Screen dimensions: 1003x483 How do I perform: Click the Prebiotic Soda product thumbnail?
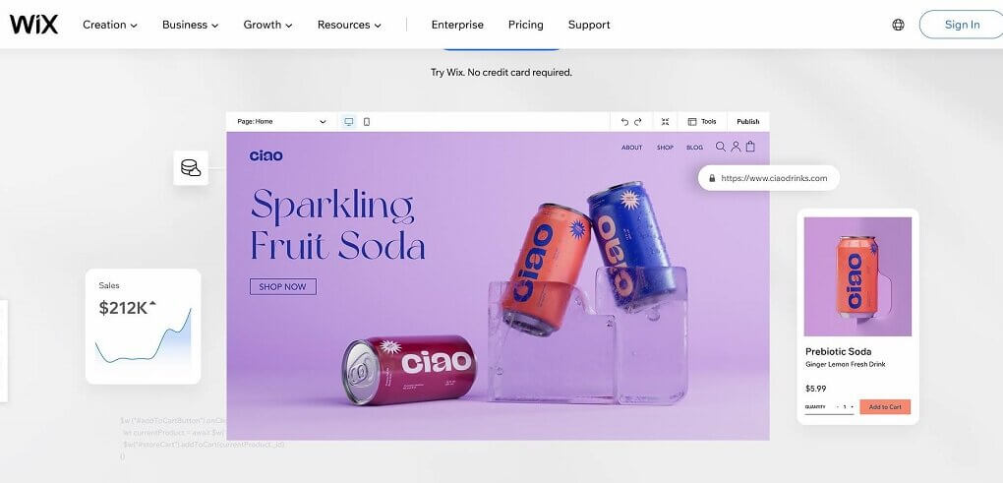857,276
